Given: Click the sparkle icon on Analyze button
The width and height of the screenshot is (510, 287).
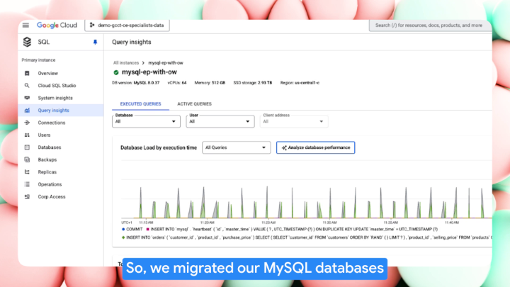Looking at the screenshot, I should point(284,147).
